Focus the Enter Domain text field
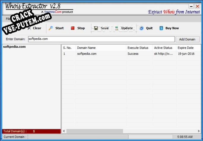The height and width of the screenshot is (141, 203). 101,39
